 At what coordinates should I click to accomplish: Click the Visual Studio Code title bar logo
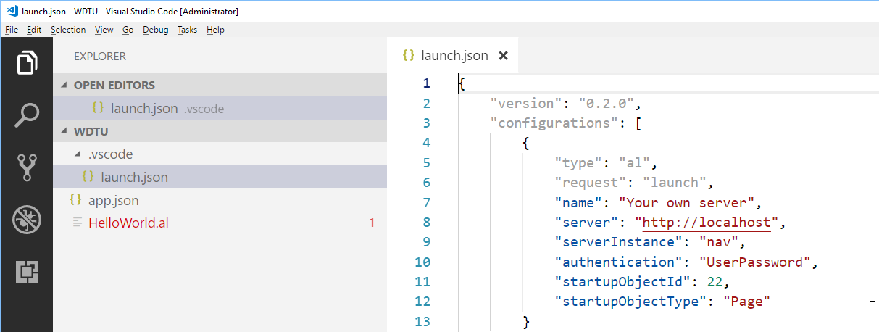(10, 11)
